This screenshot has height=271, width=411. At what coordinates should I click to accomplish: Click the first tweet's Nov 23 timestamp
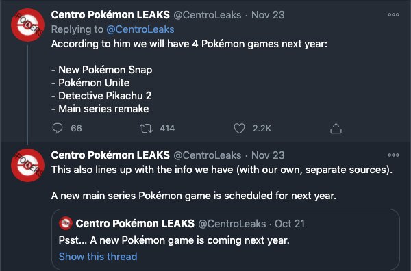268,15
